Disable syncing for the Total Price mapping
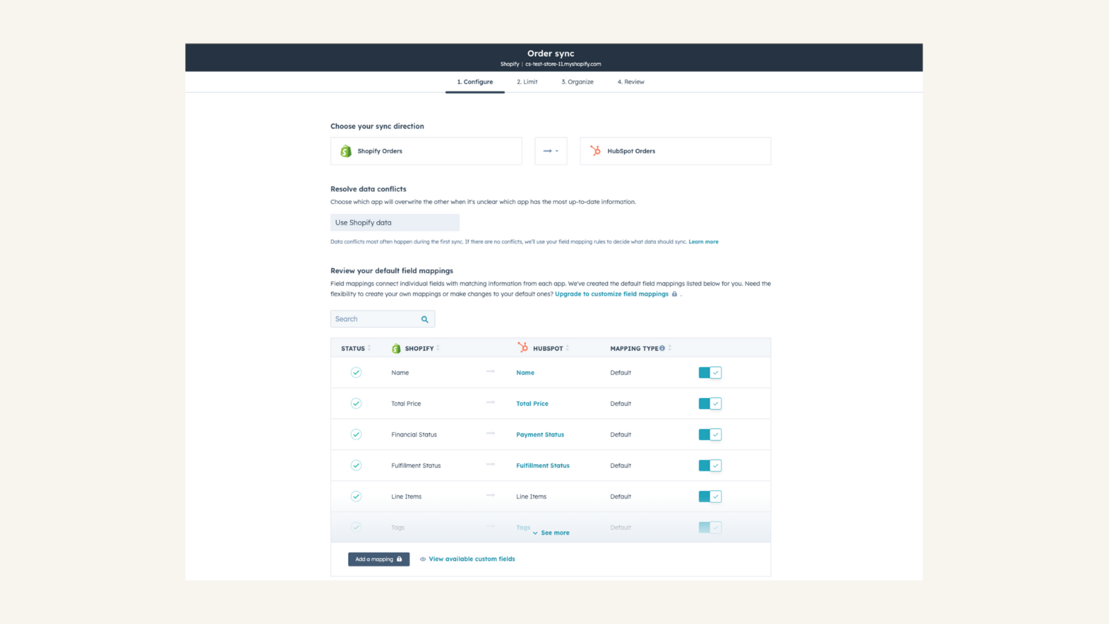The width and height of the screenshot is (1109, 624). click(x=710, y=403)
